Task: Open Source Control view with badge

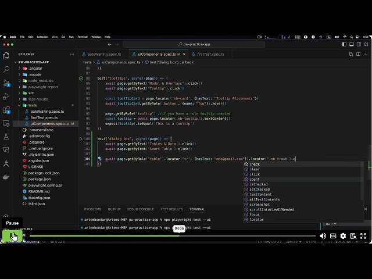Action: pos(6,83)
